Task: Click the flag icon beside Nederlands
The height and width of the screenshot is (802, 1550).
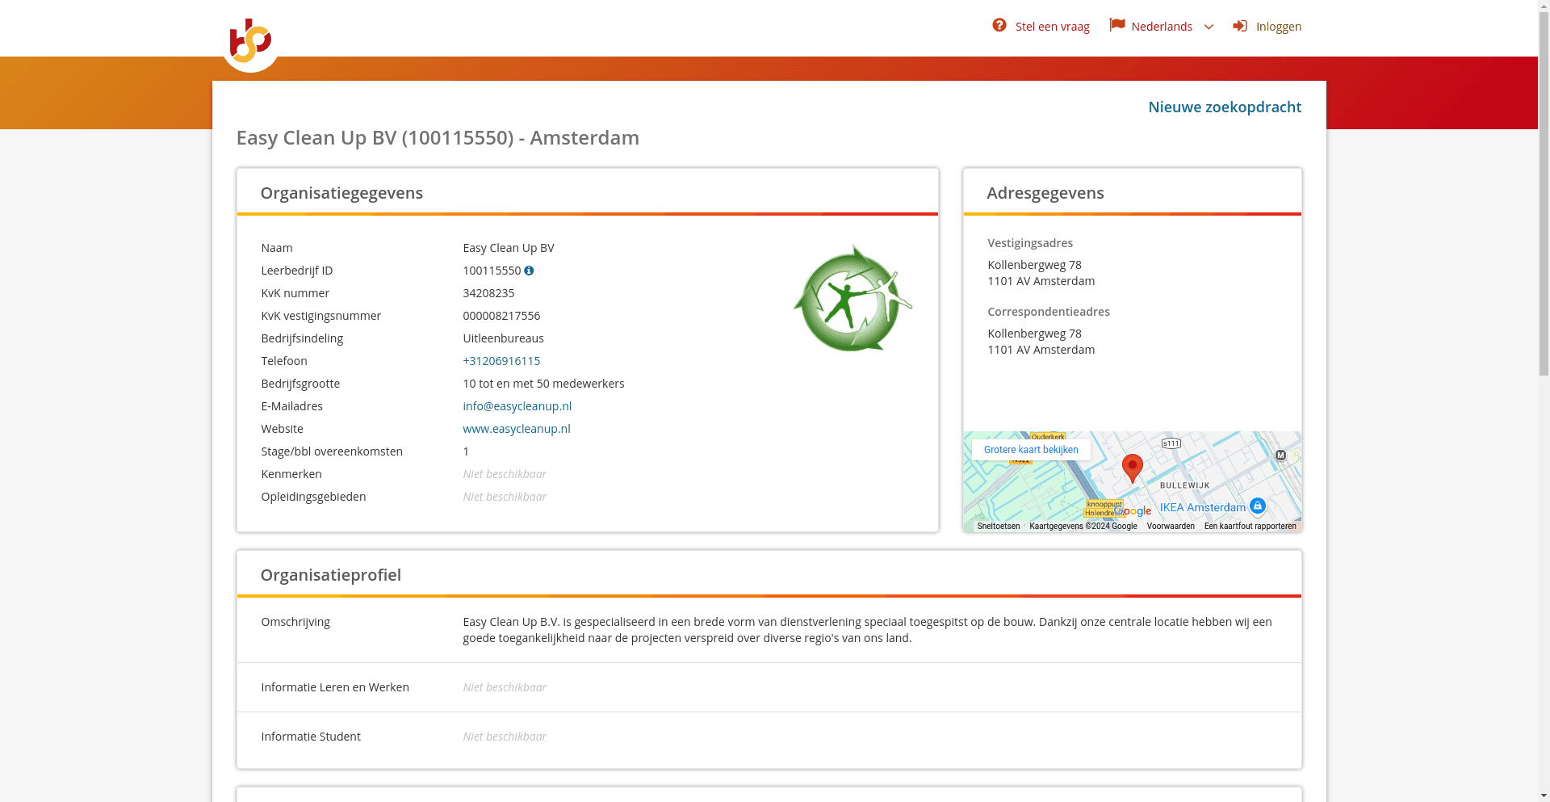Action: tap(1116, 25)
